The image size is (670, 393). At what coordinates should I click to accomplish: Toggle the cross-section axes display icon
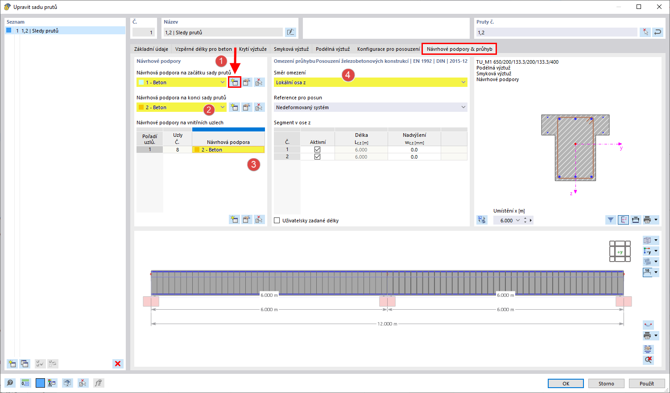(623, 220)
